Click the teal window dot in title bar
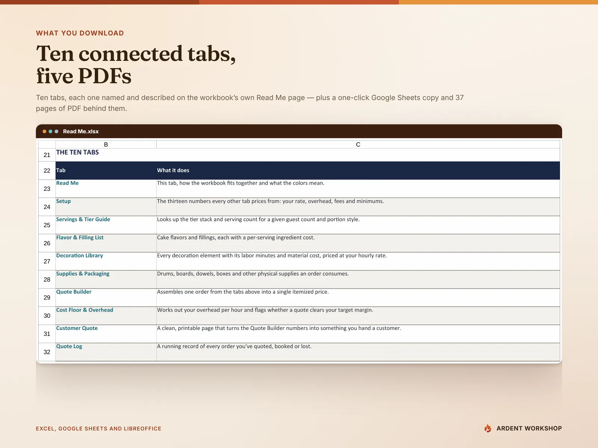The height and width of the screenshot is (448, 598). pyautogui.click(x=50, y=131)
